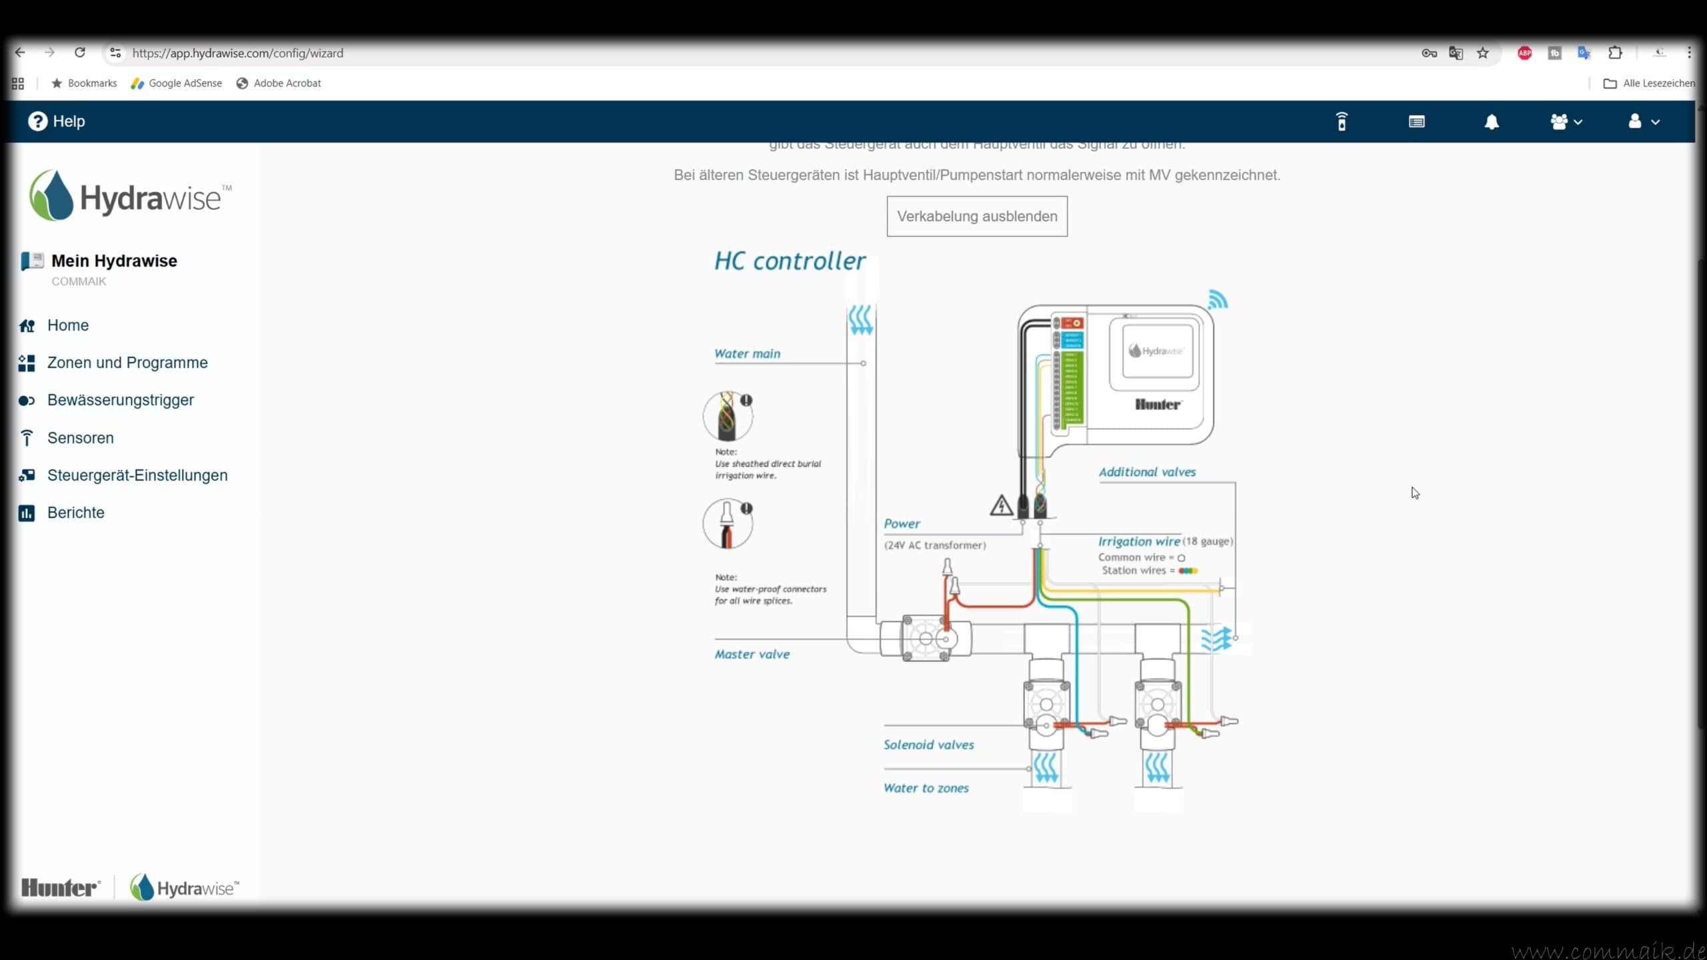
Task: Click the Mein Hydrawise controller icon
Action: point(32,261)
